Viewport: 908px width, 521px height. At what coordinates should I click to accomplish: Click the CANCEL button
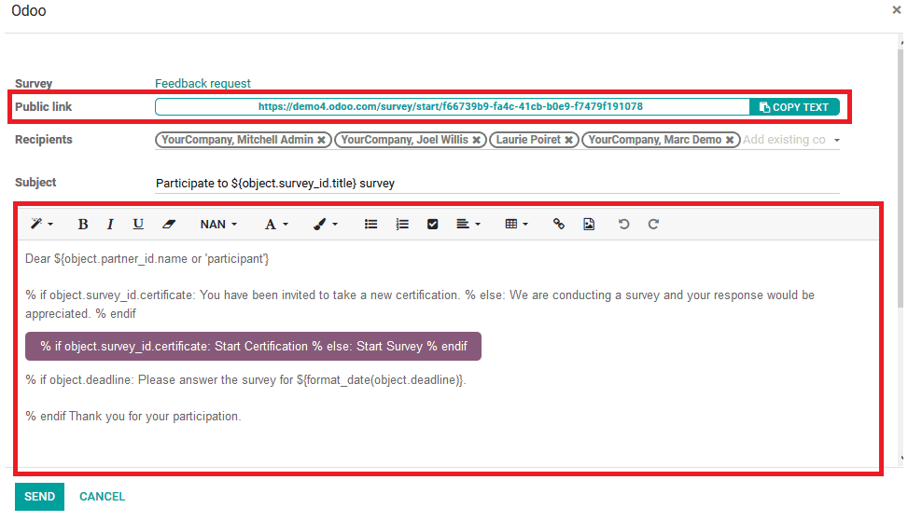coord(102,497)
